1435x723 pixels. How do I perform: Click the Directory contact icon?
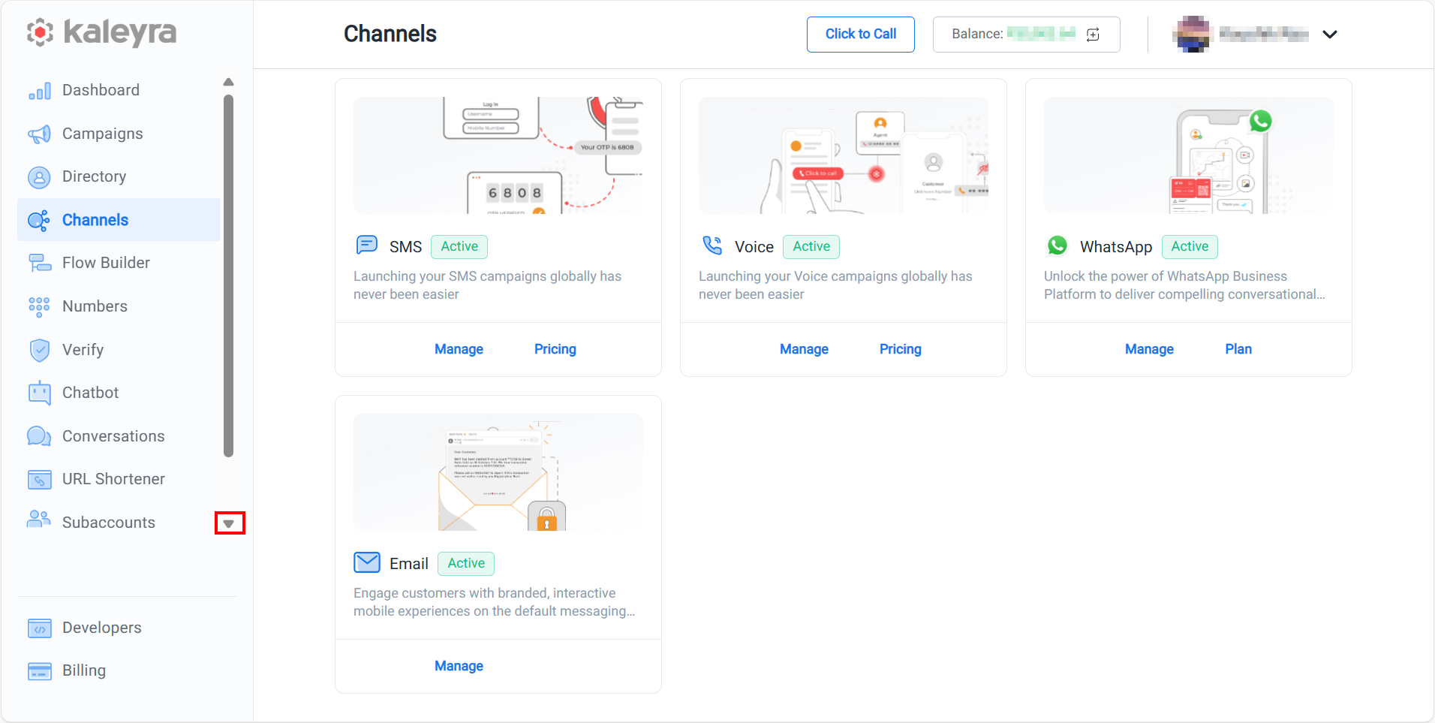40,177
